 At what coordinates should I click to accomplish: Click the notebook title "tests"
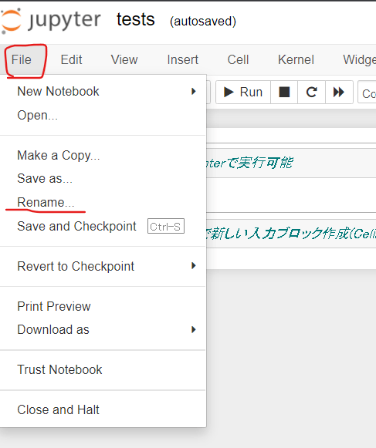[x=136, y=19]
